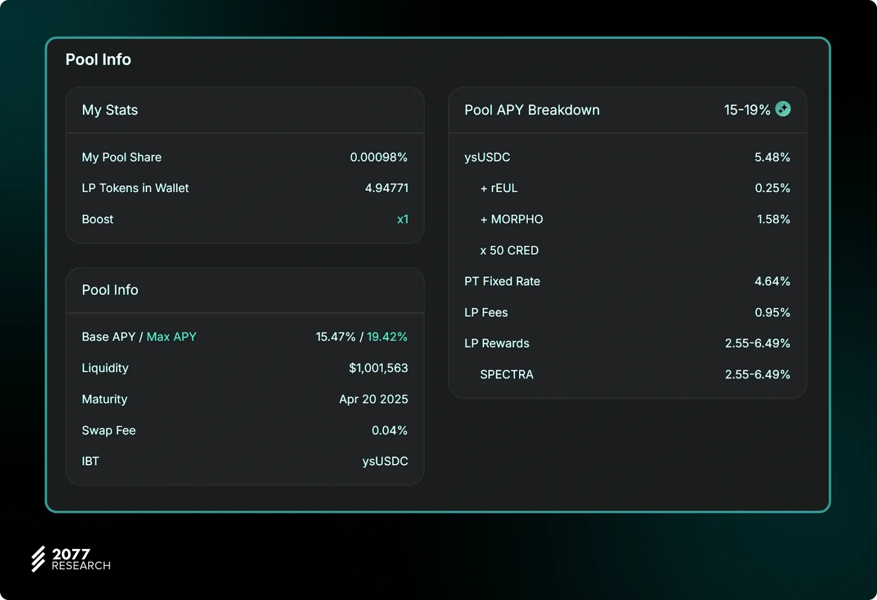Click the 2077 Research logo icon
877x600 pixels.
point(38,559)
